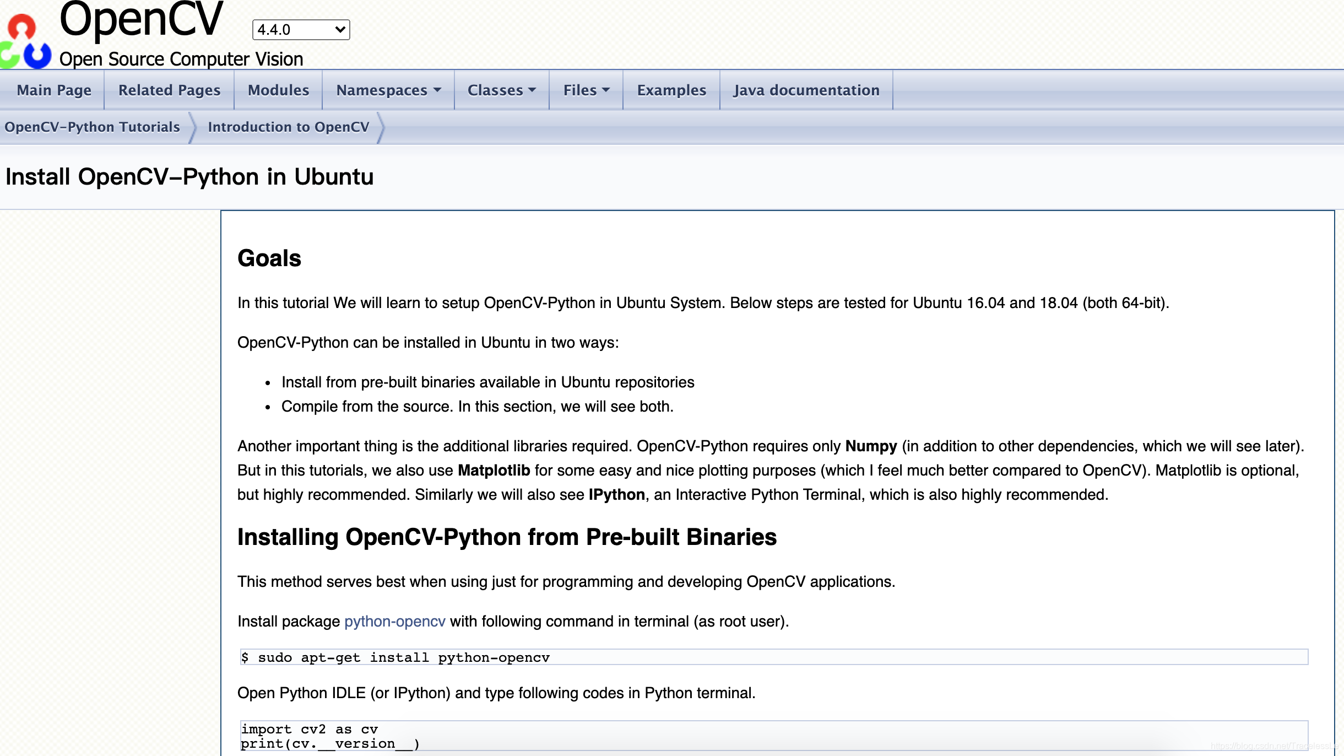Screen dimensions: 1344x756
Task: Open the Modules menu item
Action: 278,90
